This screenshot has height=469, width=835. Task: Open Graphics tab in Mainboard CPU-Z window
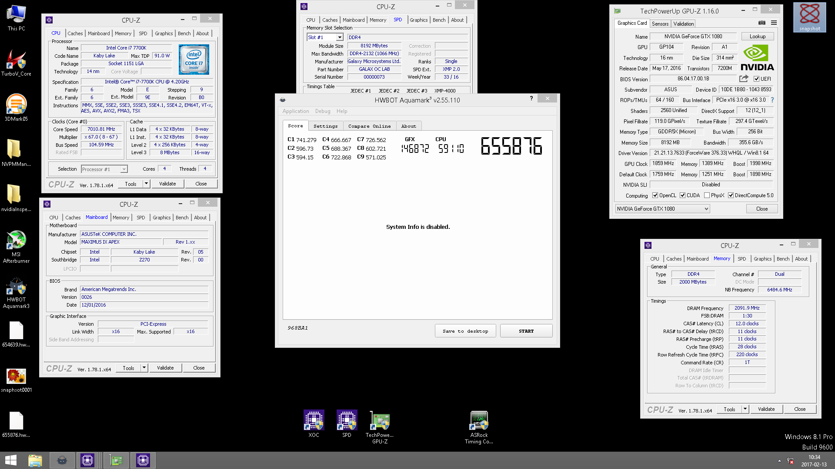pyautogui.click(x=161, y=218)
